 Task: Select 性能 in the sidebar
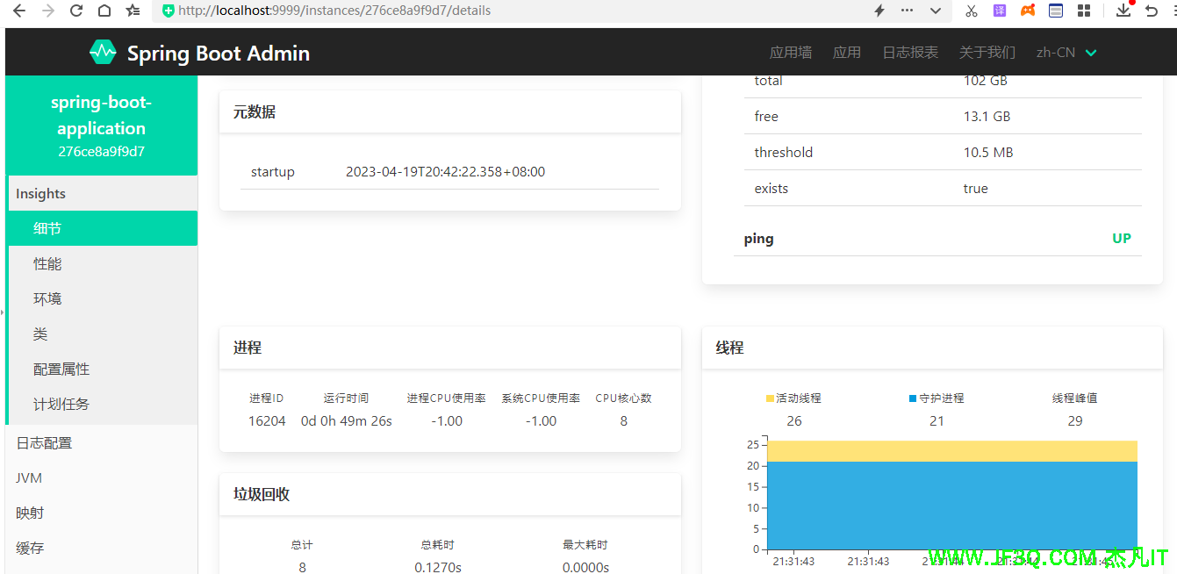[x=47, y=264]
